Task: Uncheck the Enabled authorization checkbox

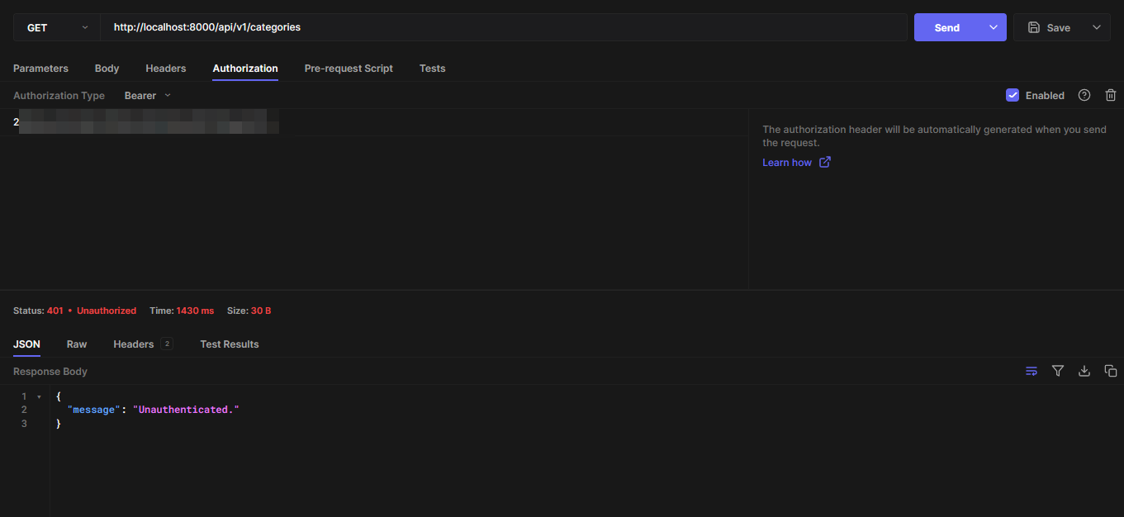Action: 1013,95
